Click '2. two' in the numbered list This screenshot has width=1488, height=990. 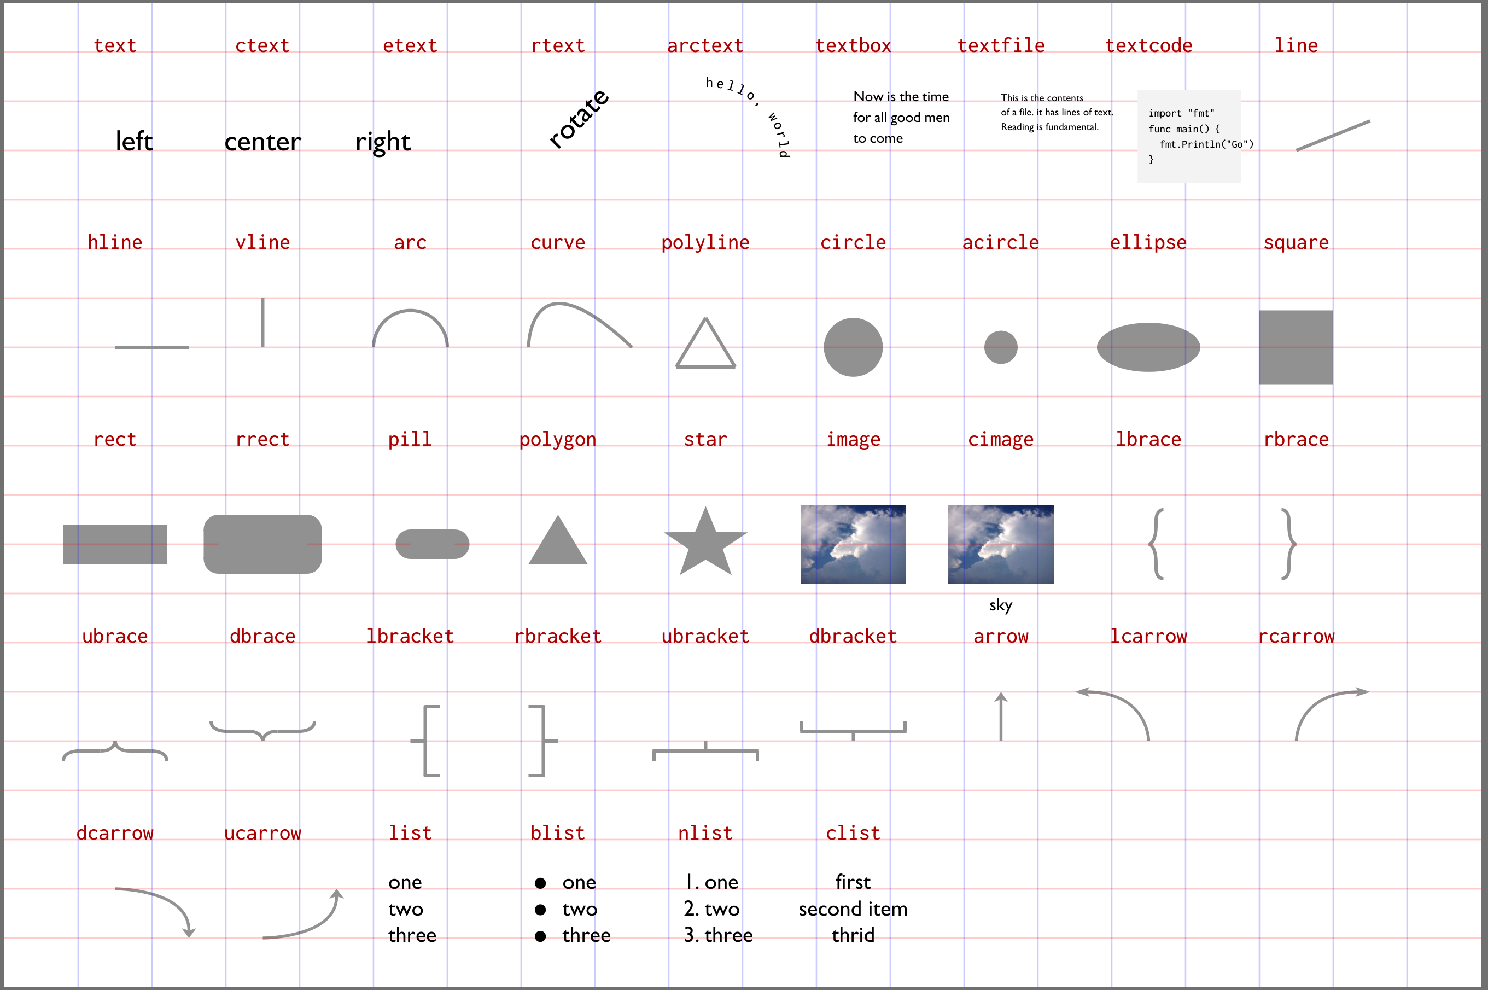tap(711, 909)
